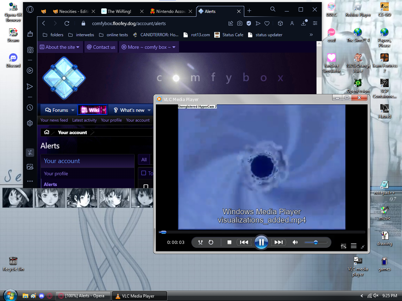Toggle the muted music note in Opera sidebar
402x301 pixels.
click(30, 153)
